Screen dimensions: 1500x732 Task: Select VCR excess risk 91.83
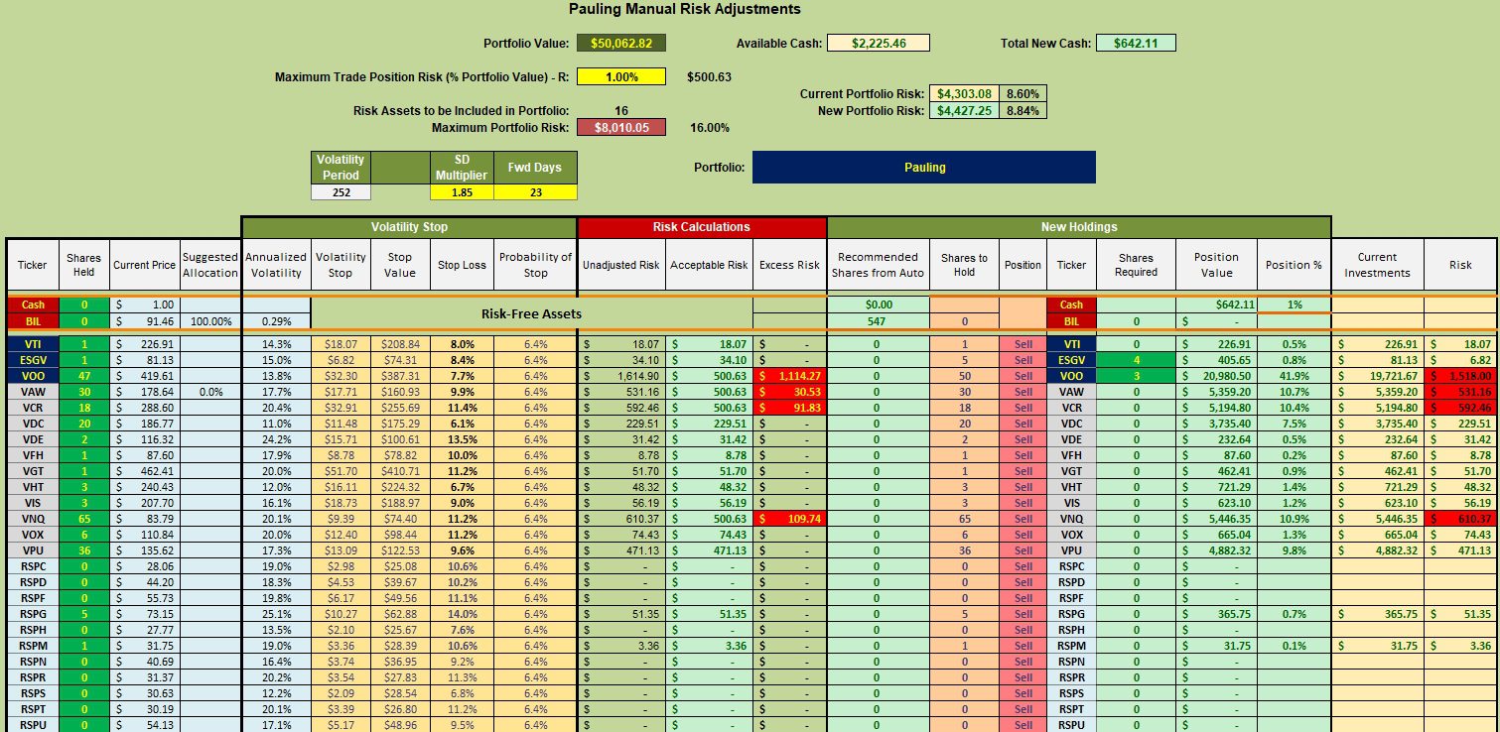[789, 408]
